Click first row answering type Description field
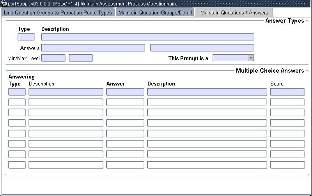Image resolution: width=312 pixels, height=196 pixels. coord(66,92)
